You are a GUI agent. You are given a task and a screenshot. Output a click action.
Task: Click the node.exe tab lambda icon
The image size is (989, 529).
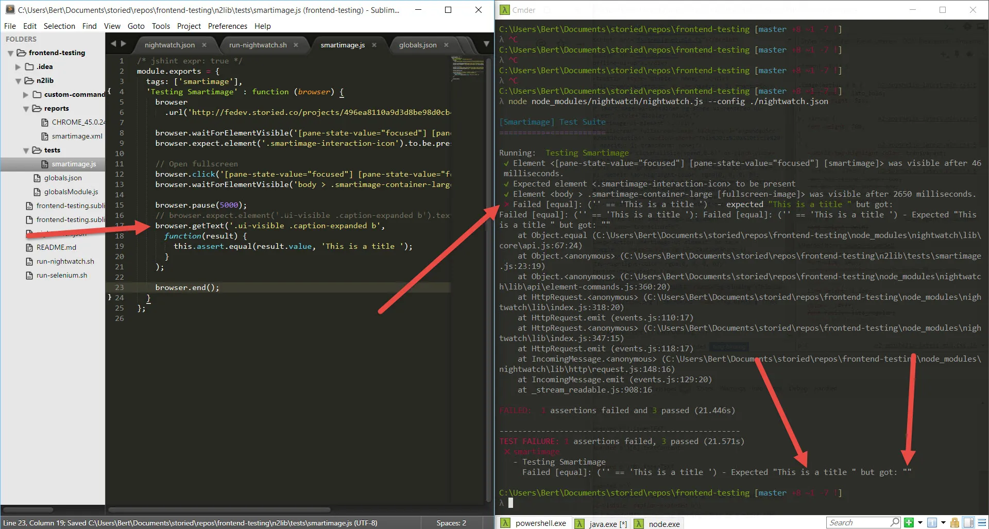tap(639, 523)
